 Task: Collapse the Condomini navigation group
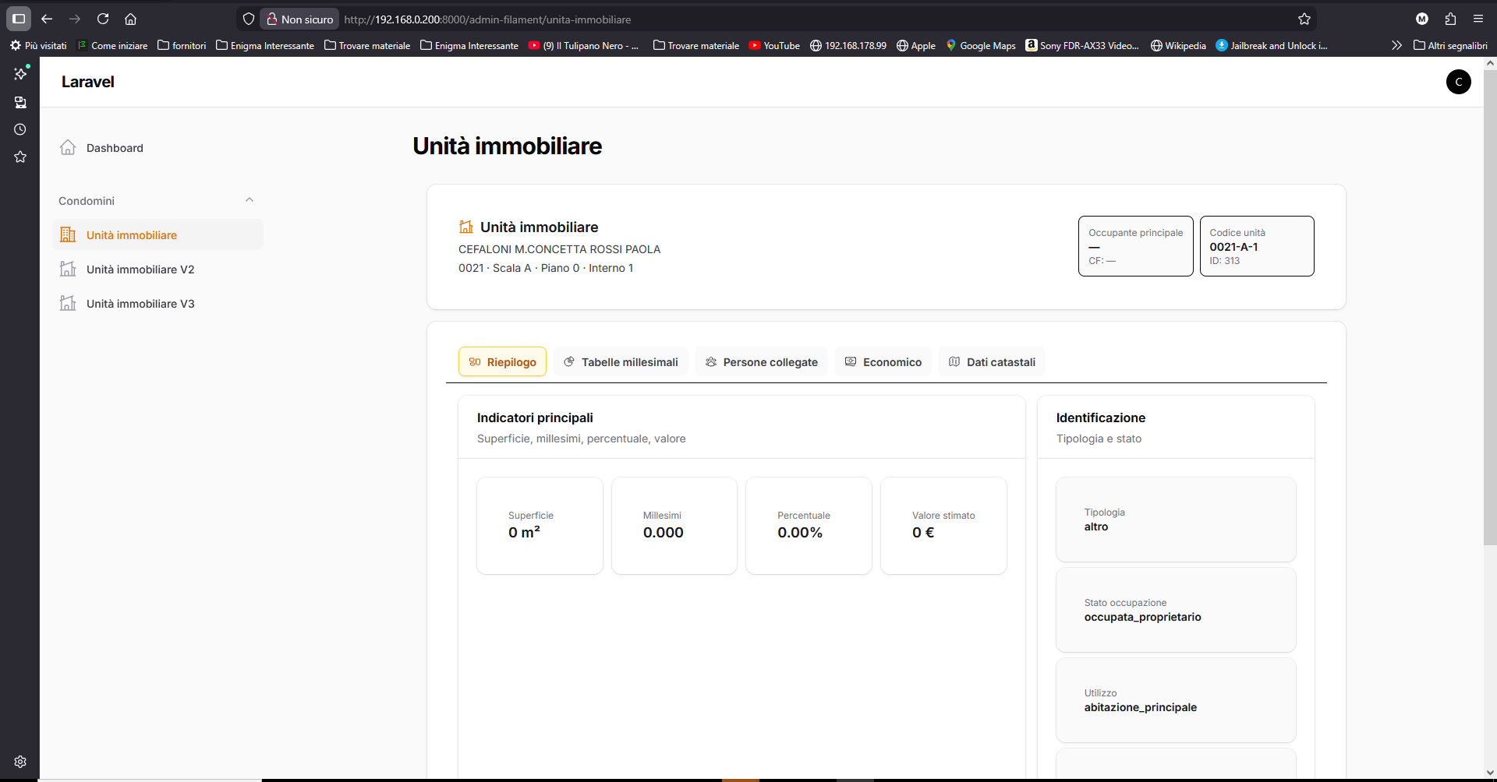pyautogui.click(x=249, y=200)
